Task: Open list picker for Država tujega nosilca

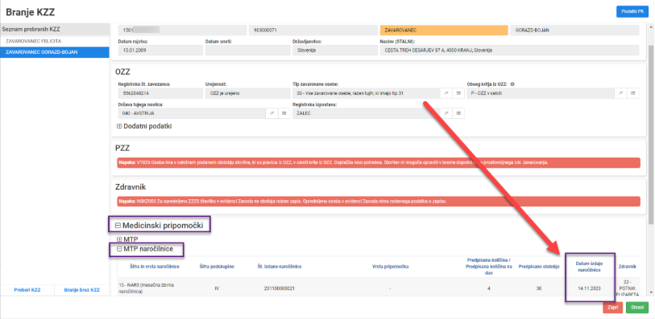Action: pos(284,113)
